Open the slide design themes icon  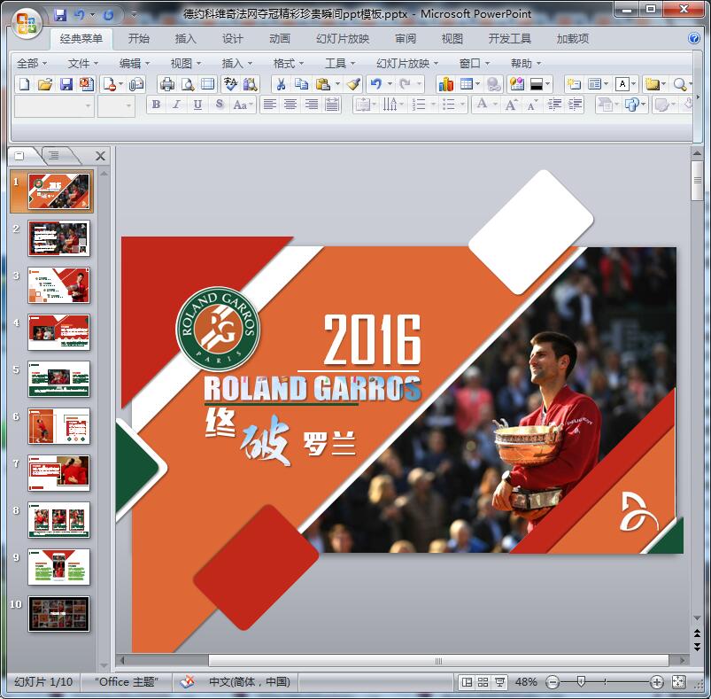tap(516, 84)
